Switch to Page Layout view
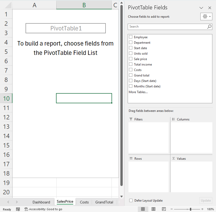 (153, 209)
